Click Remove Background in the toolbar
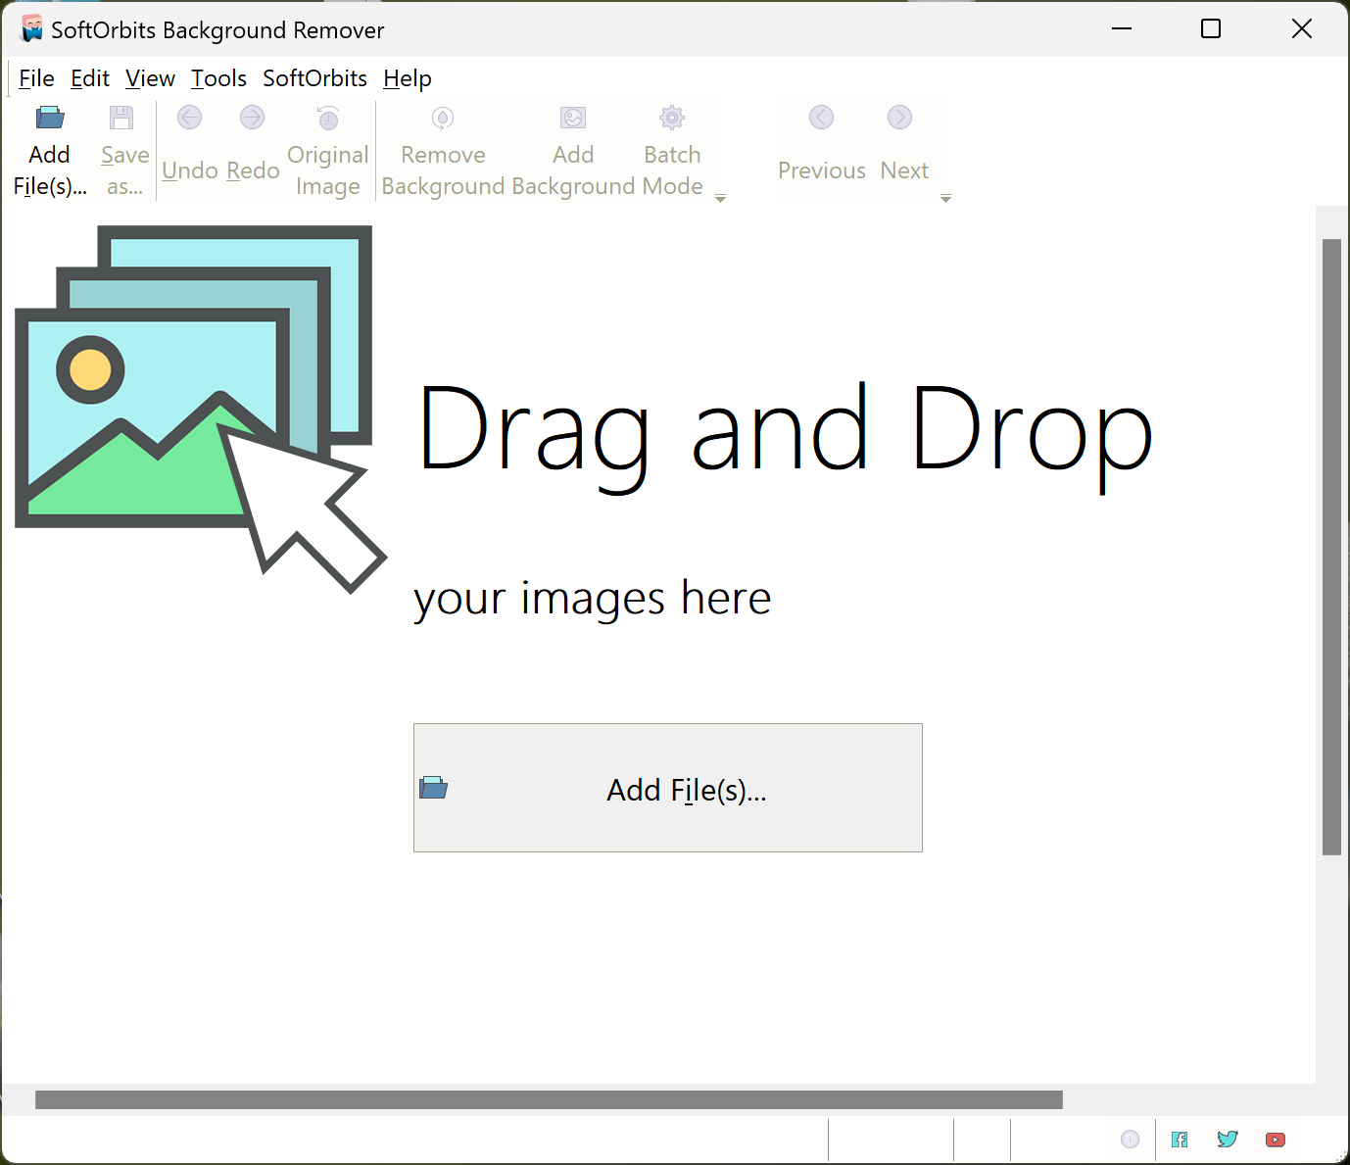Image resolution: width=1350 pixels, height=1165 pixels. coord(443,151)
